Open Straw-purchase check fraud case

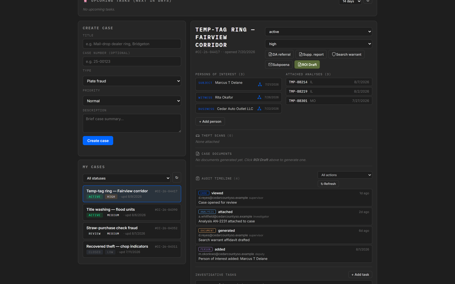pos(132,231)
